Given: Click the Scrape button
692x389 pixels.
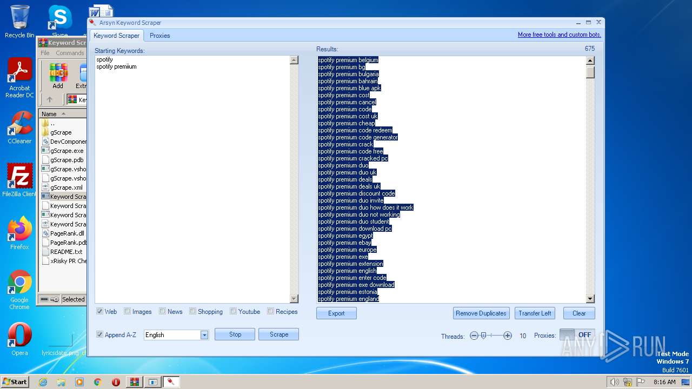Looking at the screenshot, I should coord(278,334).
